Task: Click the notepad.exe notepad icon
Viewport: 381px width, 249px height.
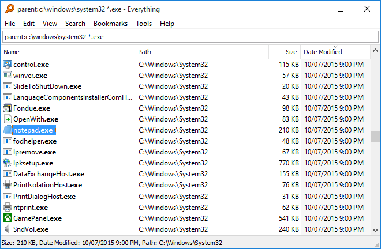Action: [x=8, y=130]
